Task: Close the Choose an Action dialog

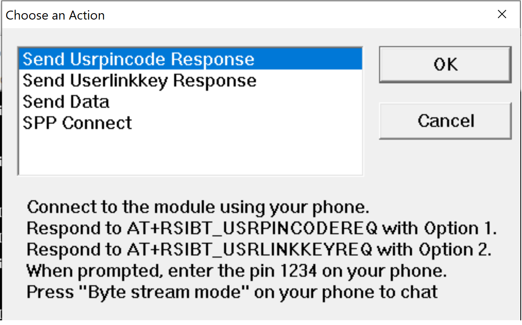Action: coord(502,14)
